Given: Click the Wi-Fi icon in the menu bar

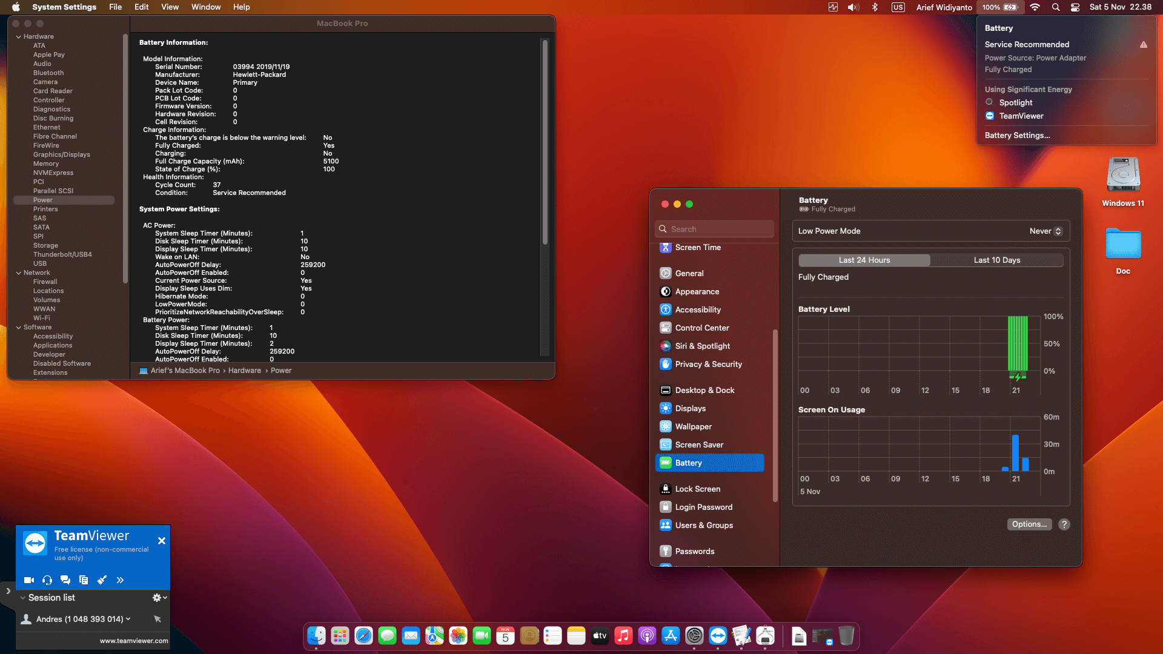Looking at the screenshot, I should click(1035, 7).
